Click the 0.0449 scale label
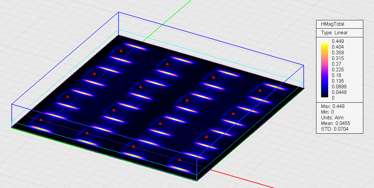 [x=339, y=93]
